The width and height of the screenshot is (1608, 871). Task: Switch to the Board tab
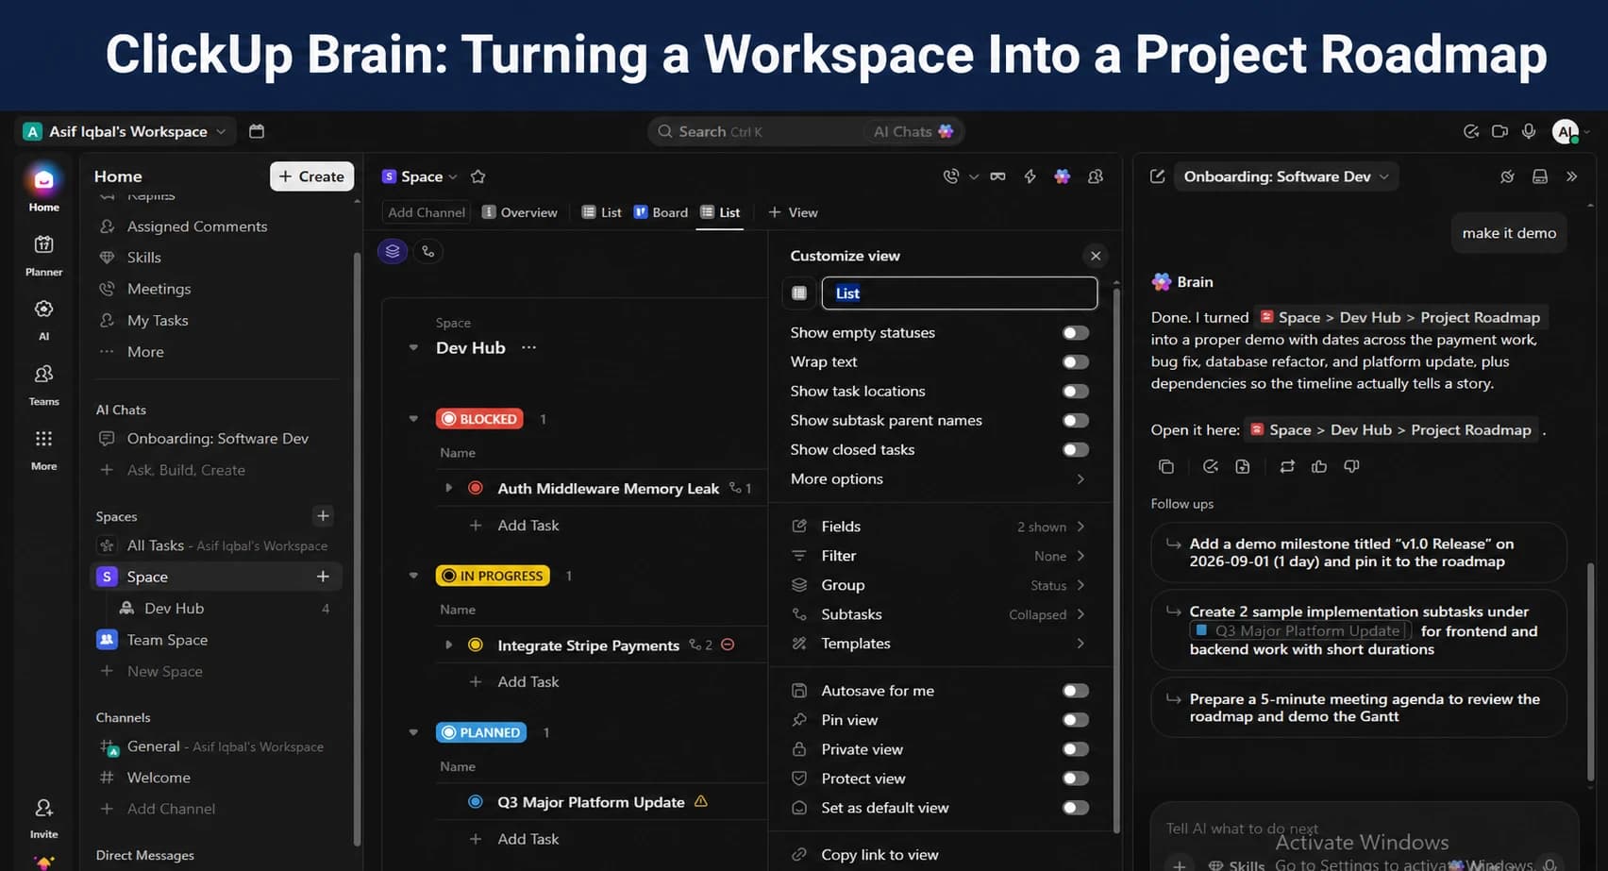coord(661,212)
